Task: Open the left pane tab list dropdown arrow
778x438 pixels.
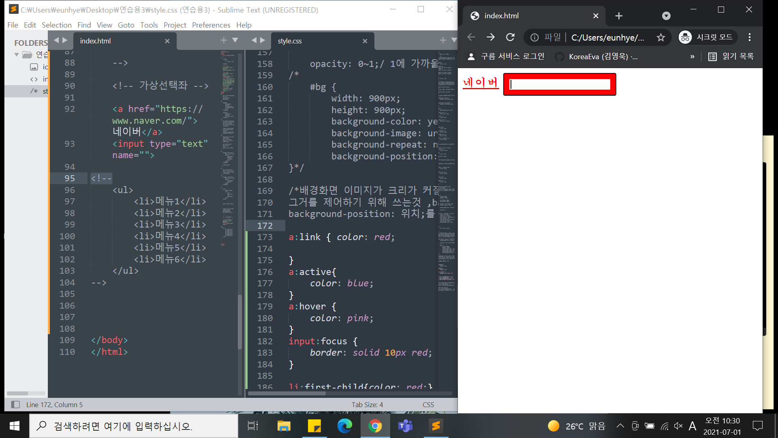Action: 235,40
